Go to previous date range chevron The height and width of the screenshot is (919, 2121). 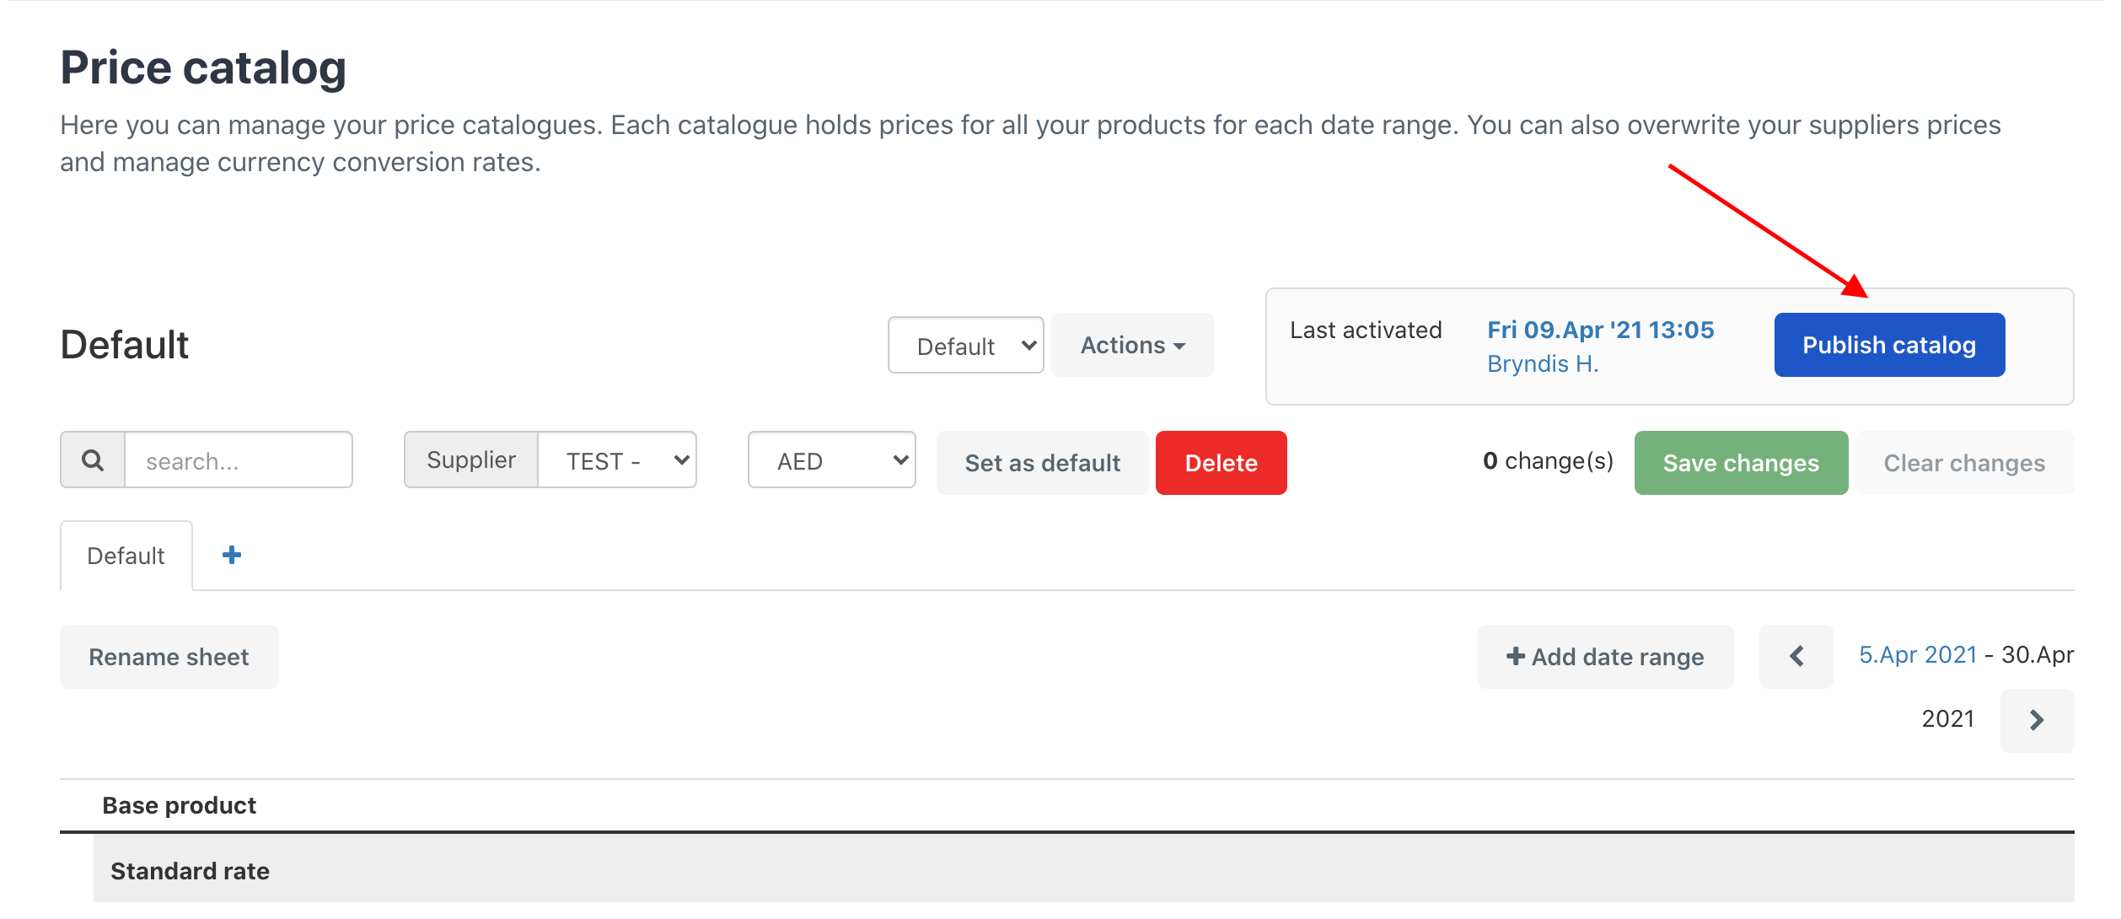tap(1796, 656)
